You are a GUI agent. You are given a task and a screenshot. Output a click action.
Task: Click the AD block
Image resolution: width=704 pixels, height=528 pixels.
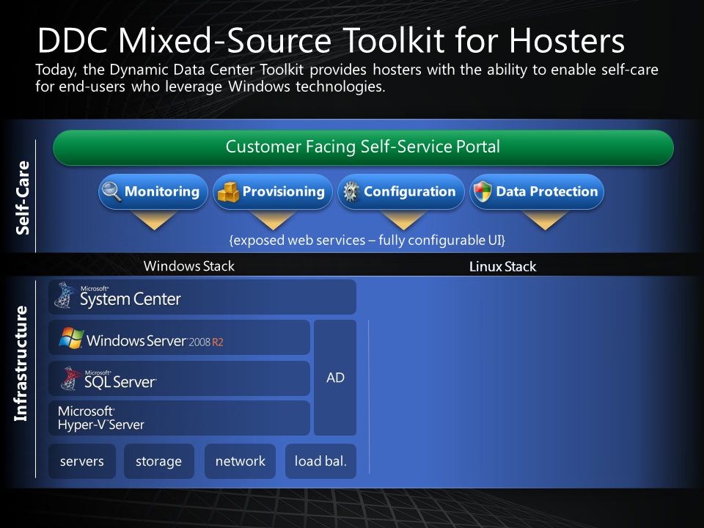[x=335, y=378]
